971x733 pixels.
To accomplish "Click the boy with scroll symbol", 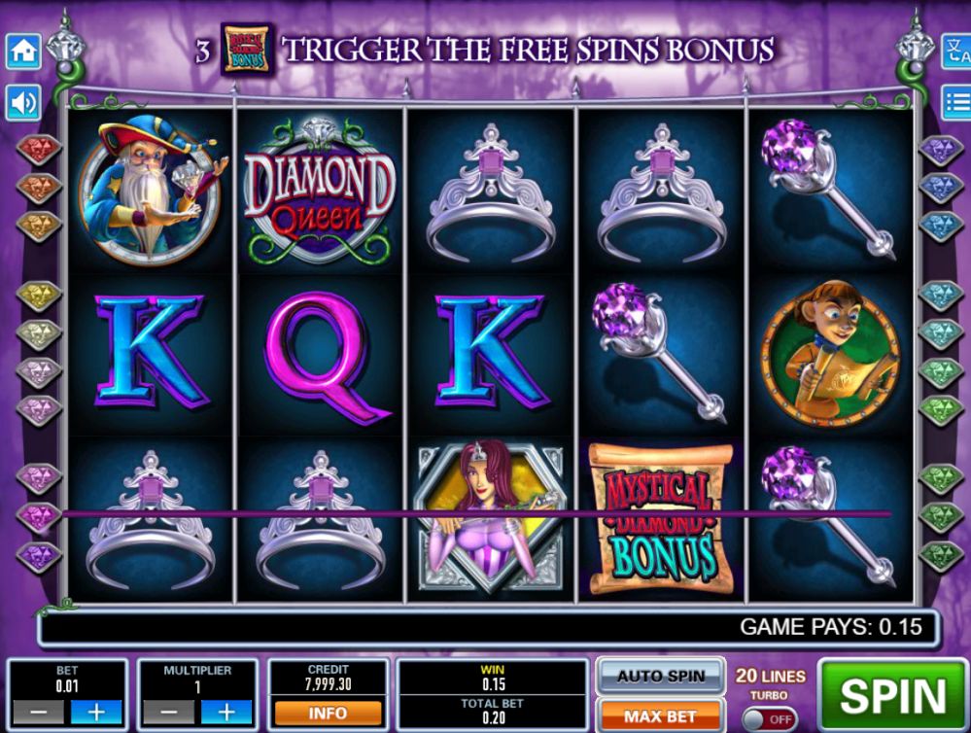I will (830, 353).
